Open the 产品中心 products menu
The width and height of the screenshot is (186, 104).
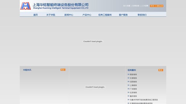tap(87, 15)
